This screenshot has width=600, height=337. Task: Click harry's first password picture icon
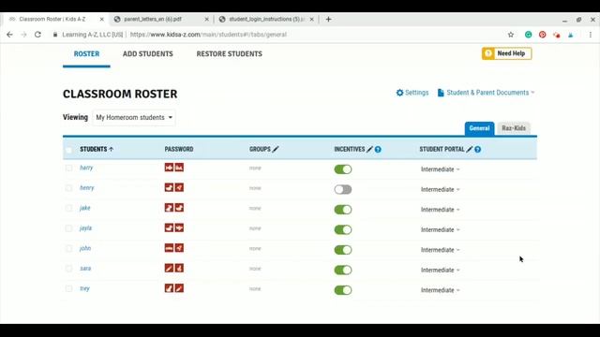coord(169,168)
